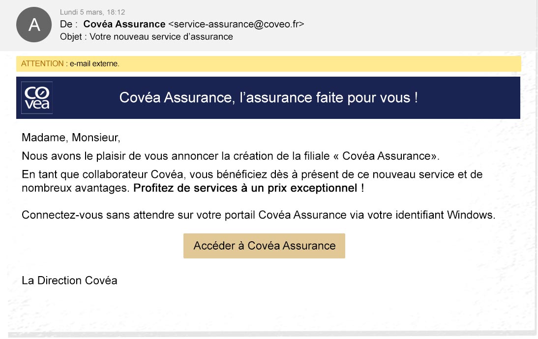This screenshot has height=339, width=538.
Task: Select the bold sender name Covéa Assurance
Action: point(124,24)
